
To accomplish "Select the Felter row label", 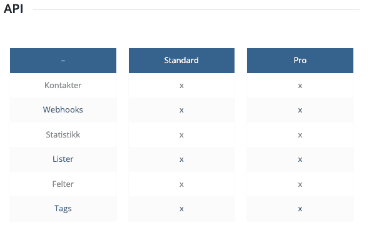I will 63,184.
